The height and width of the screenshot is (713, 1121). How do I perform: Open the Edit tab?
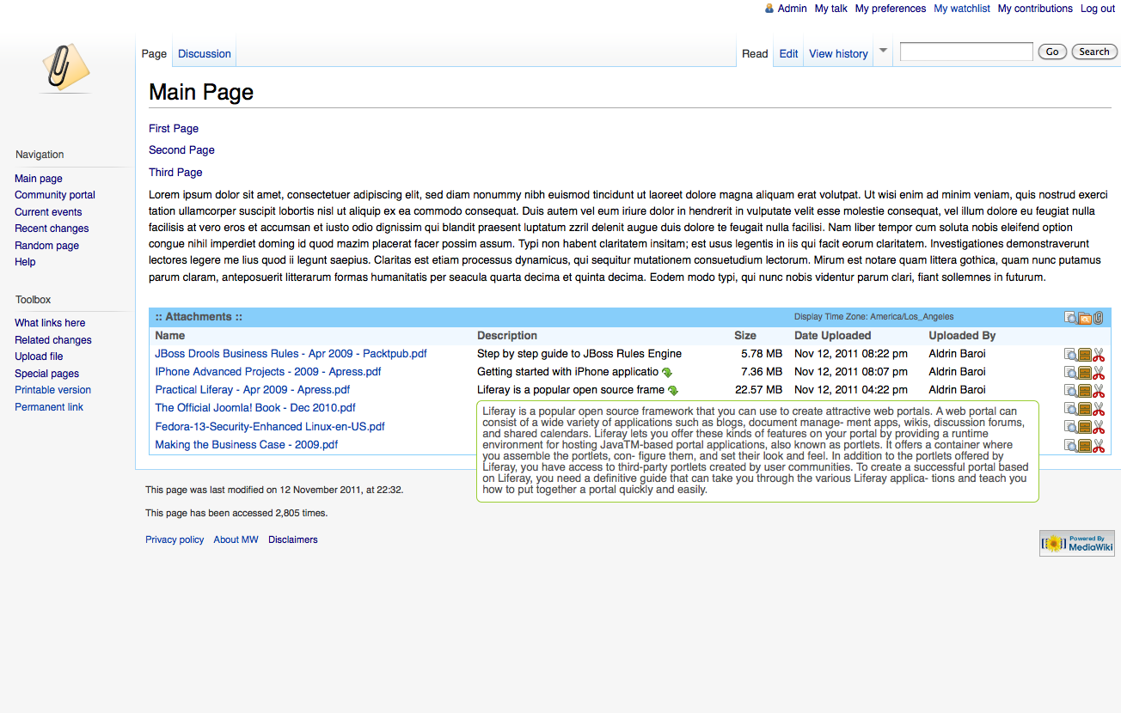pos(788,53)
